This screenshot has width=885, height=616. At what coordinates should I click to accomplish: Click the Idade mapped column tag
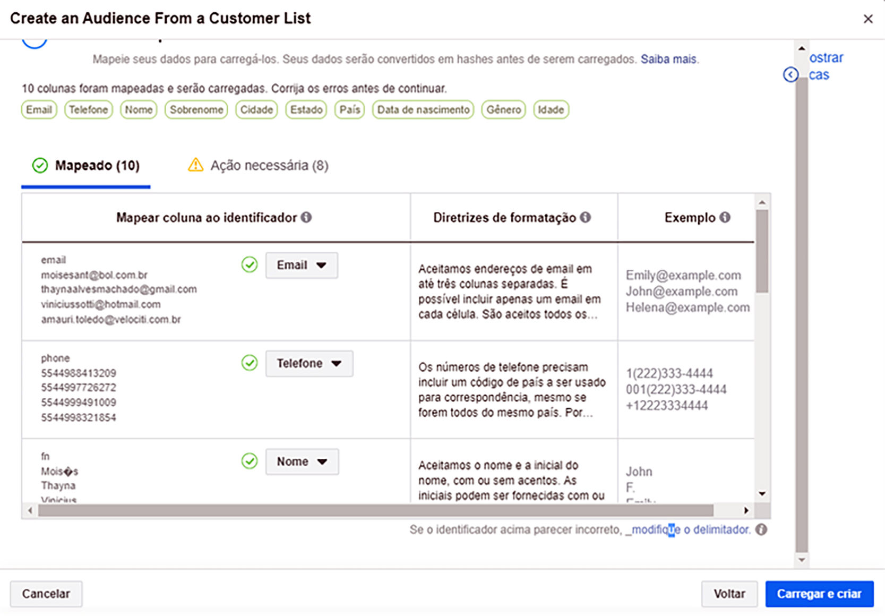click(x=551, y=109)
